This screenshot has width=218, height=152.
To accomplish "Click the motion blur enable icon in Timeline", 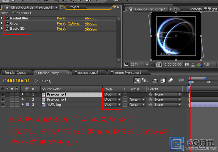I will (x=170, y=80).
